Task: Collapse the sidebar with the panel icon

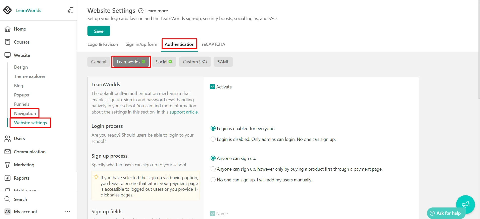Action: pos(71,10)
